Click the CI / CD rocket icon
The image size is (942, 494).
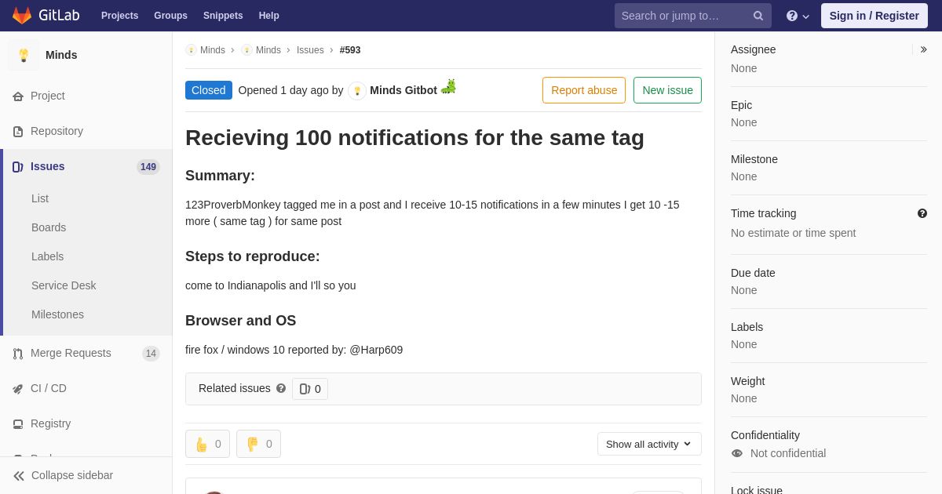point(18,389)
